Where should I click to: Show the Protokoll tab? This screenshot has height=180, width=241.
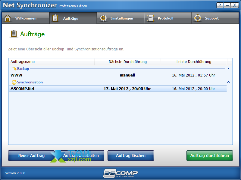coord(168,18)
